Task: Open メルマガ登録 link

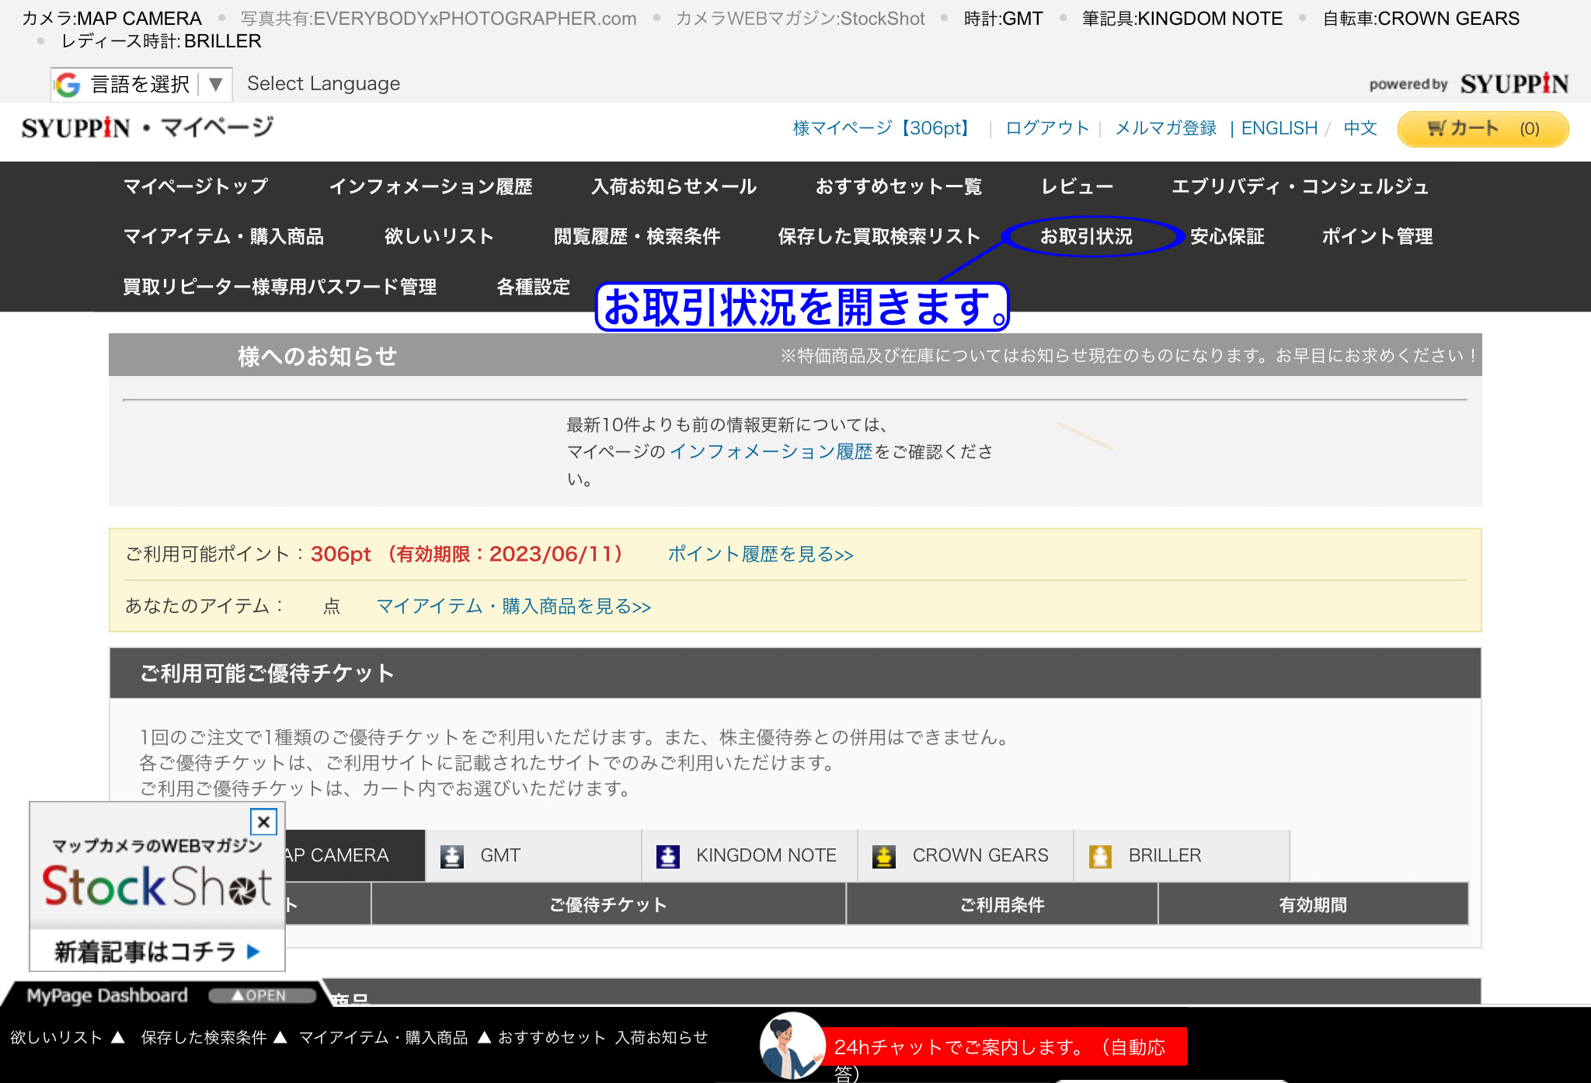Action: tap(1166, 128)
